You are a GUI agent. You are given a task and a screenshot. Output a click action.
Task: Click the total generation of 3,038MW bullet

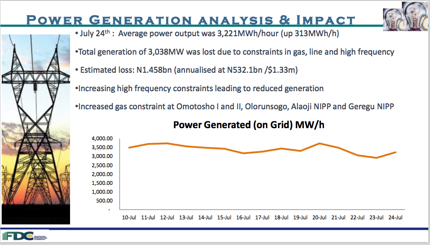(235, 52)
